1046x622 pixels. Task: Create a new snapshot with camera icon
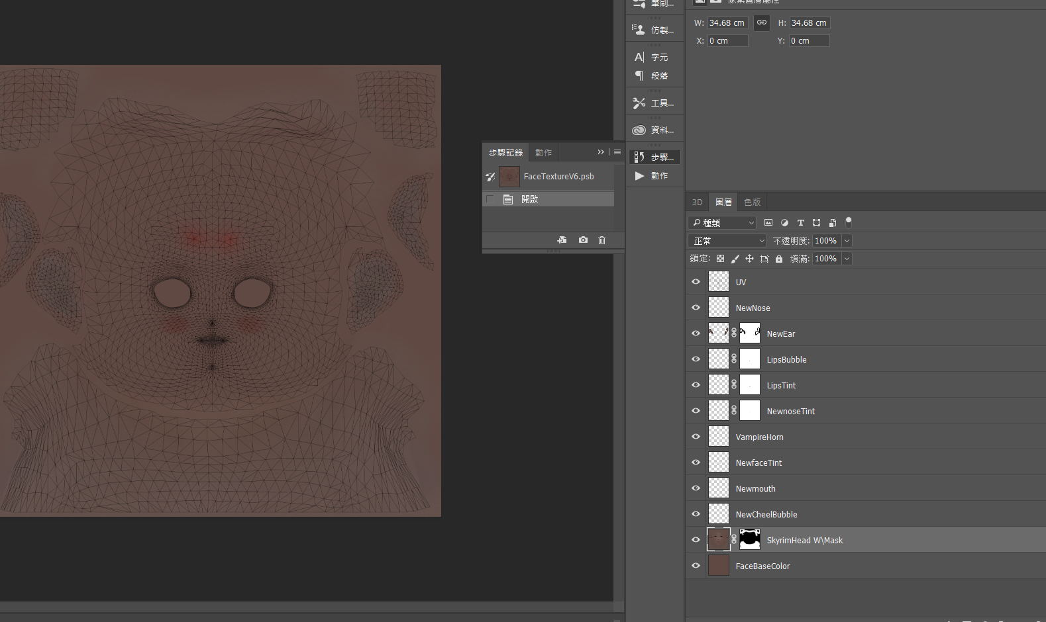[x=583, y=240]
